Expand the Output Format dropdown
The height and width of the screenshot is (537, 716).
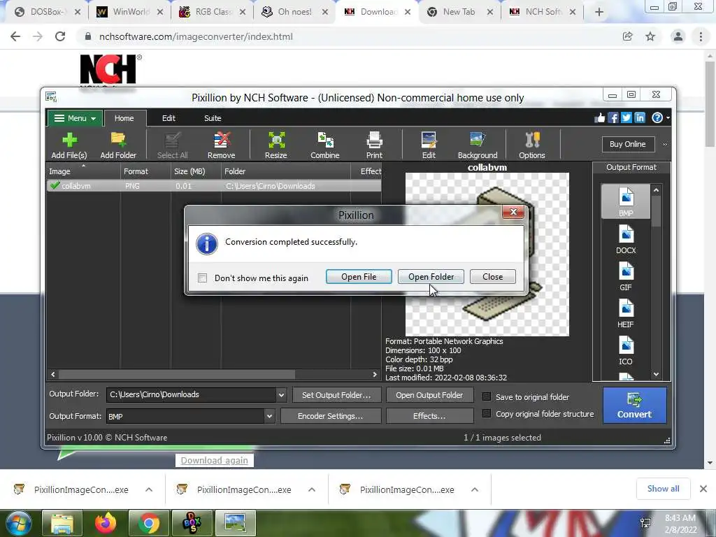pyautogui.click(x=269, y=416)
